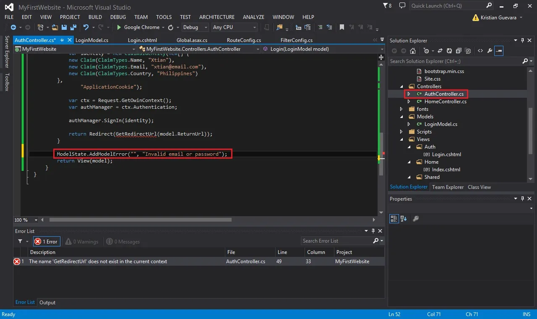
Task: Click the browser Refresh icon in toolbar
Action: click(171, 27)
